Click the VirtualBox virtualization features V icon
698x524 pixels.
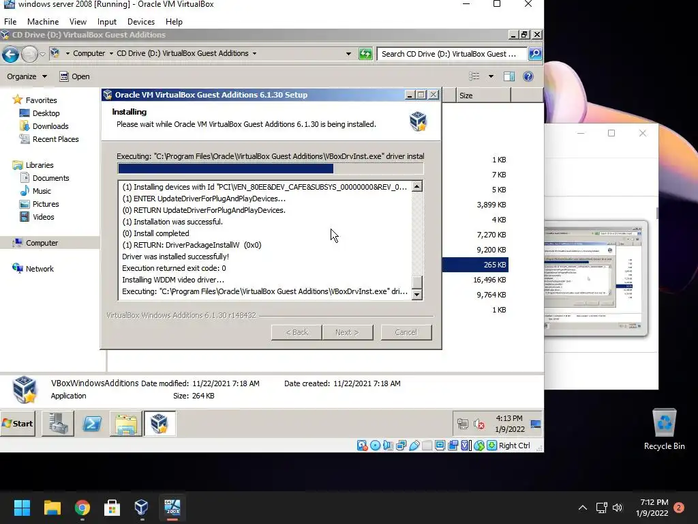[466, 445]
